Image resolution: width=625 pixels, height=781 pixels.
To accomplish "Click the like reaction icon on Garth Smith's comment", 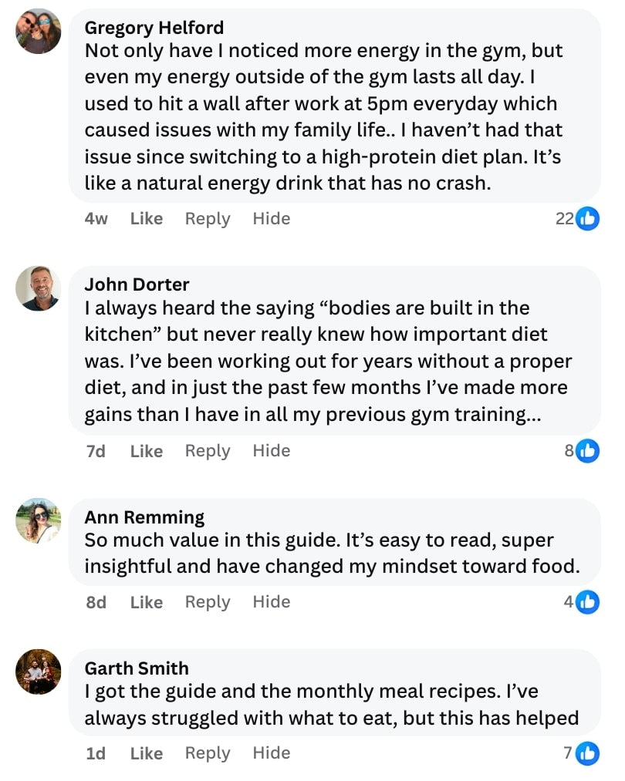I will (x=587, y=753).
